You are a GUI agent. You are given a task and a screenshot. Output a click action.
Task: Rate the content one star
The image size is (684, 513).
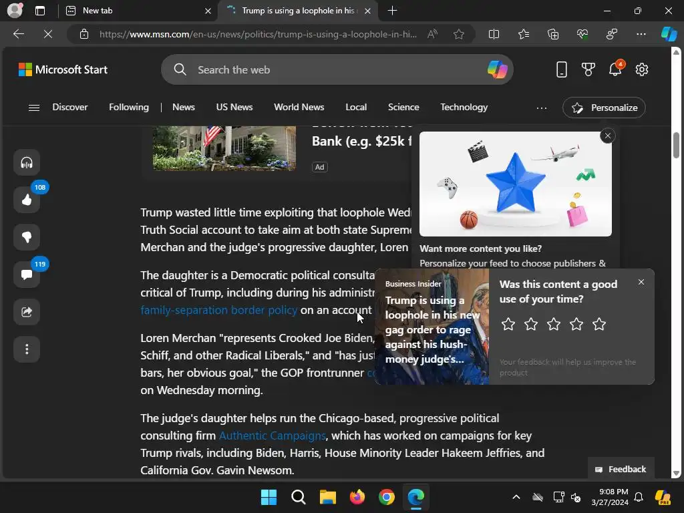(x=508, y=324)
